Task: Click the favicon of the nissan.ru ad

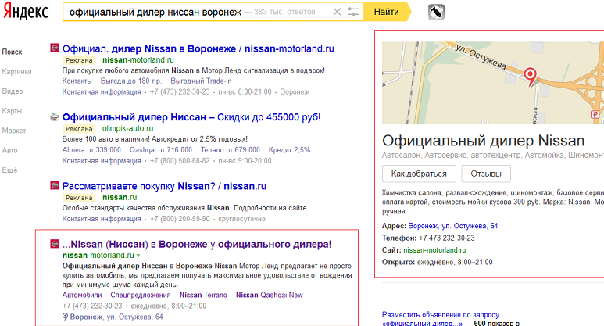Action: click(x=55, y=185)
